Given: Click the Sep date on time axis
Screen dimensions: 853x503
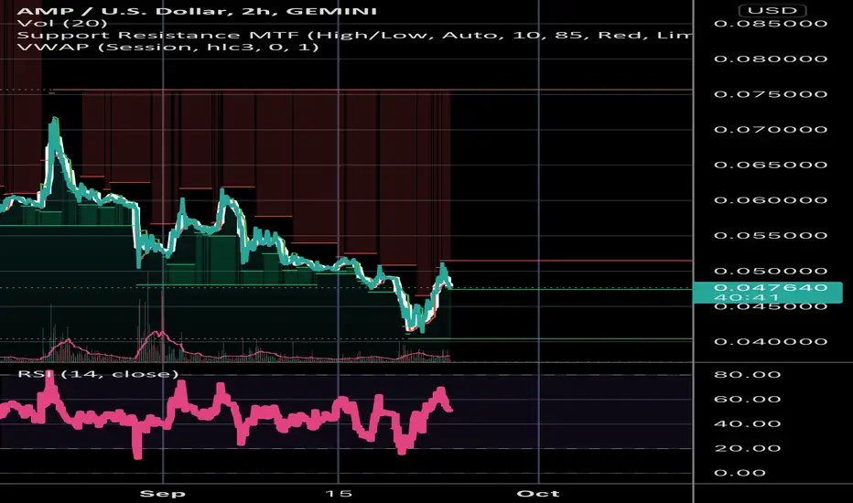Looking at the screenshot, I should point(163,494).
